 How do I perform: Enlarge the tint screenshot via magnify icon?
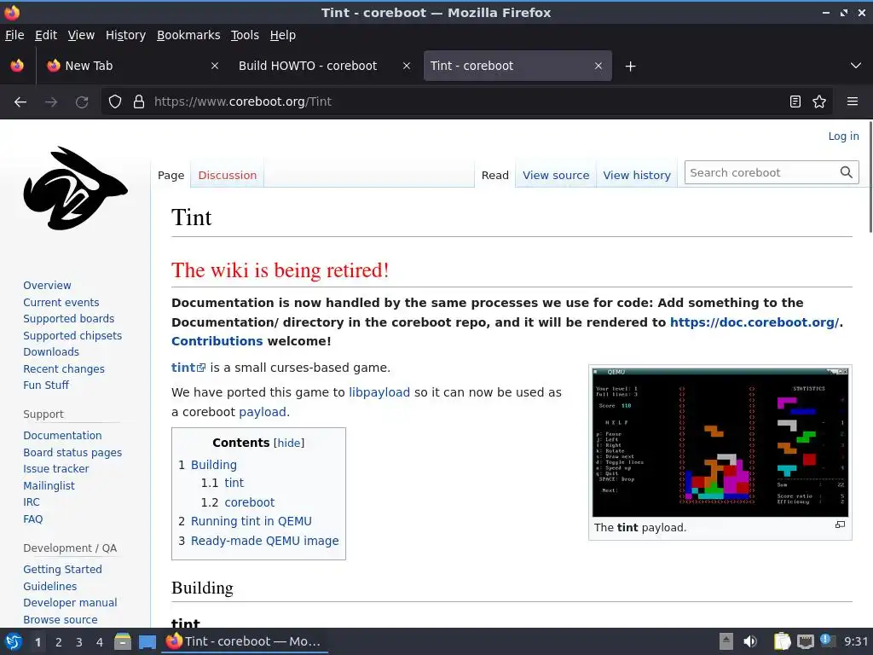[x=840, y=525]
